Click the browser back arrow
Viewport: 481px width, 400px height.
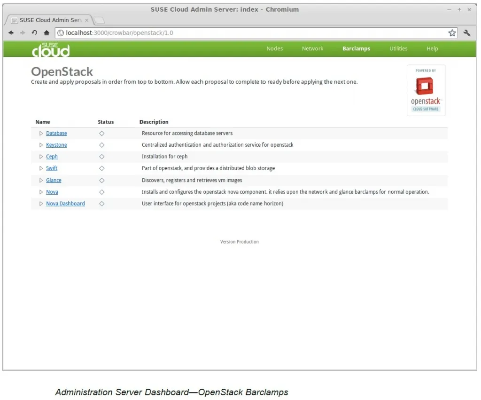11,33
